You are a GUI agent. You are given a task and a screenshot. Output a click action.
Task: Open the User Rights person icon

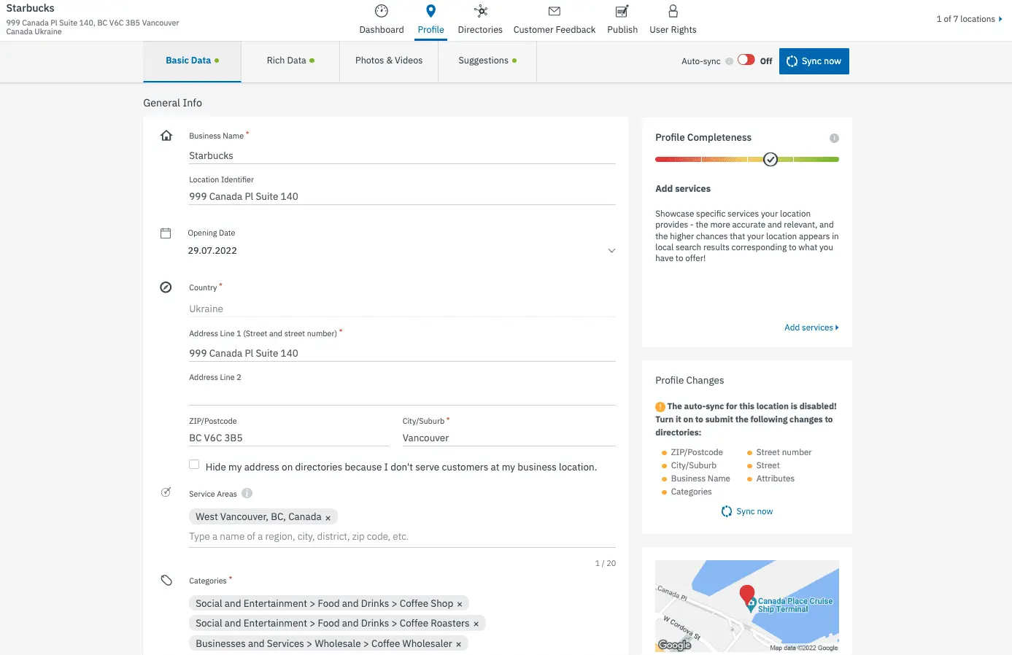(x=673, y=11)
